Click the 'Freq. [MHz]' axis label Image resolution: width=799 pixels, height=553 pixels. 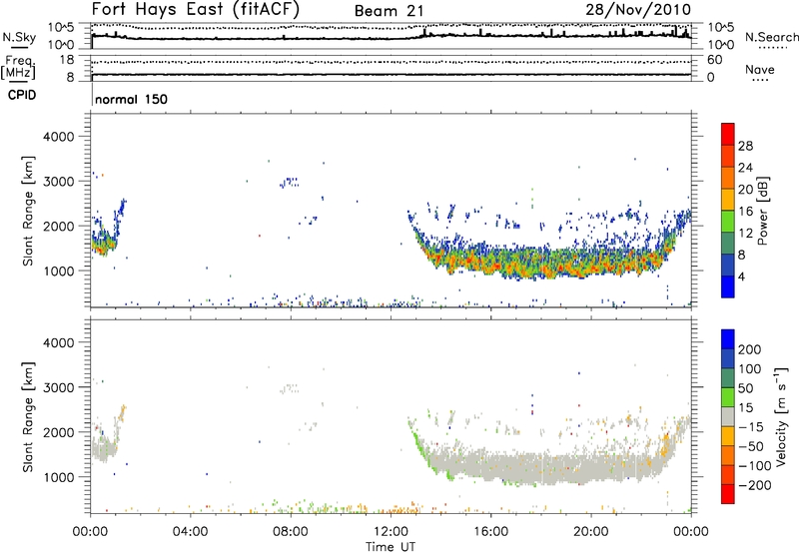coord(18,67)
